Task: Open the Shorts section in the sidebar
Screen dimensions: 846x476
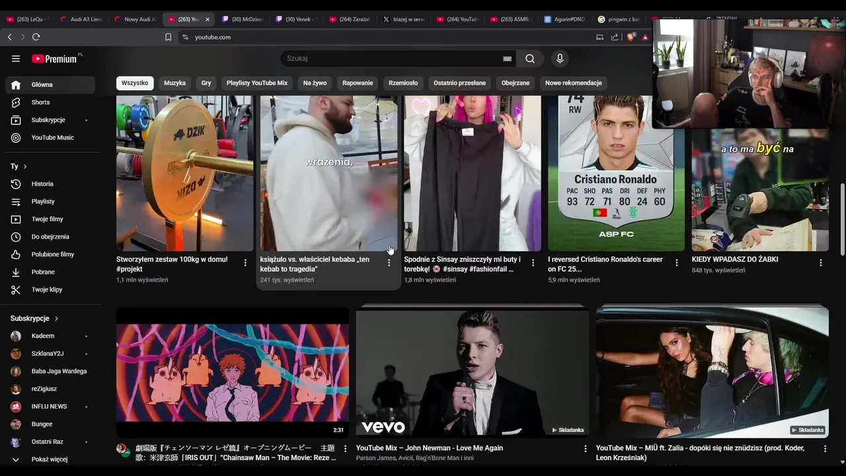Action: [x=50, y=102]
